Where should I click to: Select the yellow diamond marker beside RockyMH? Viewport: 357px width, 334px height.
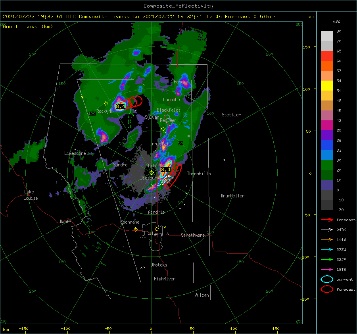pos(106,104)
